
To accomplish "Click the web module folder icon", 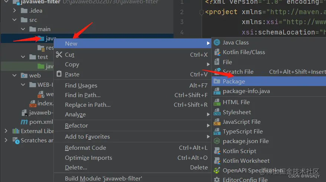I will pyautogui.click(x=24, y=75).
